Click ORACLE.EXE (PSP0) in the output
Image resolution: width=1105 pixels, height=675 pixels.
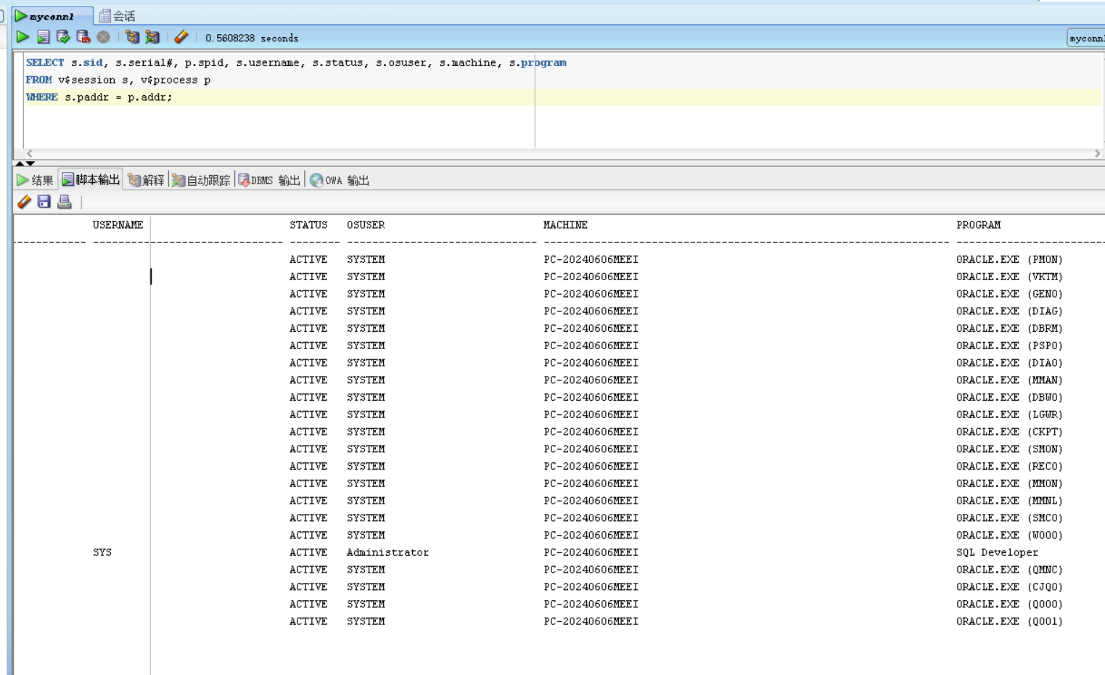pos(1009,345)
